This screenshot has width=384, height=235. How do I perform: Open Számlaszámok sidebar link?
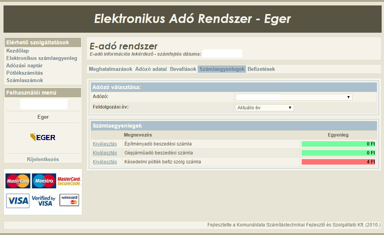click(x=25, y=80)
